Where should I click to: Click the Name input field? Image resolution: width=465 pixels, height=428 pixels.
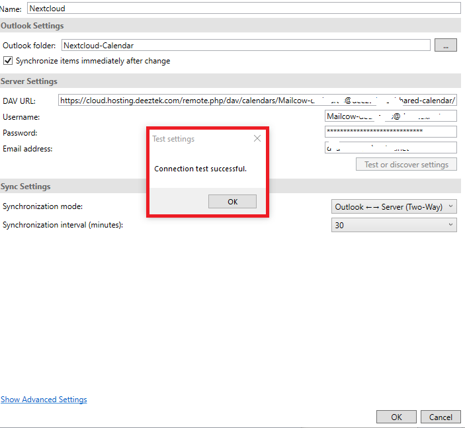pos(244,9)
